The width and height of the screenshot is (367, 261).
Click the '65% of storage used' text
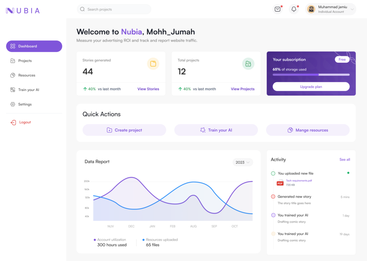tap(289, 69)
